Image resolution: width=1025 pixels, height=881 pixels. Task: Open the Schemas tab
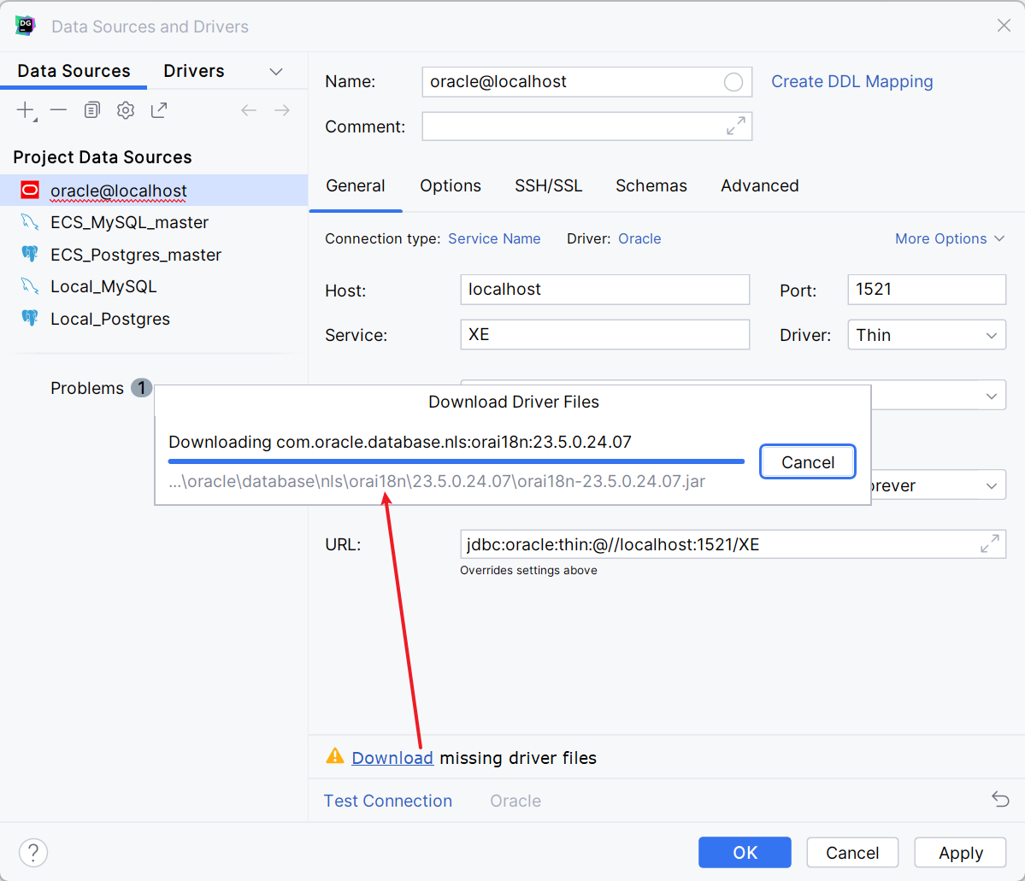pos(651,185)
